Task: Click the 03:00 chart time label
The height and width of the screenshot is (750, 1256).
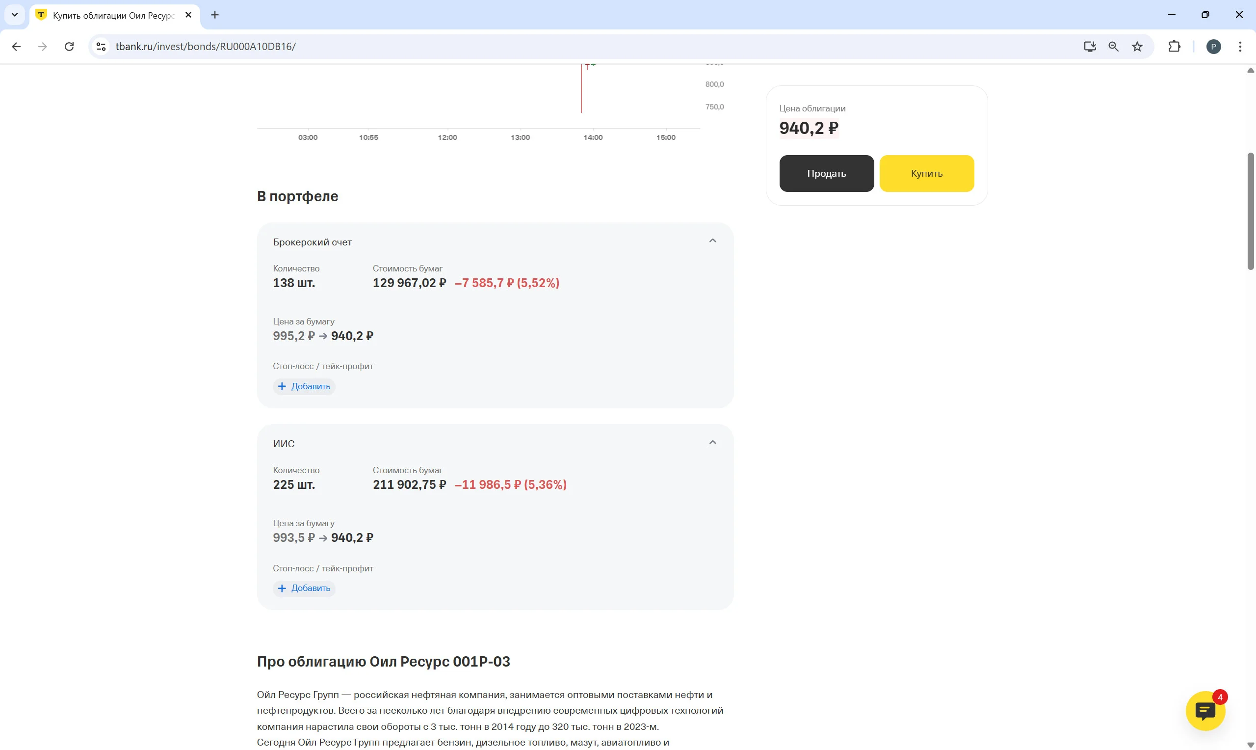Action: point(308,137)
